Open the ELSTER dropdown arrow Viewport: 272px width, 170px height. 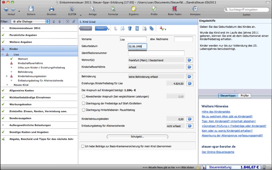(81, 15)
